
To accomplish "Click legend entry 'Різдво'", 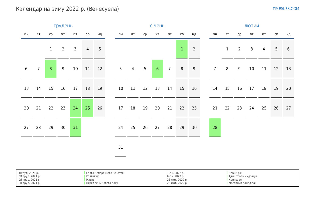I will (x=90, y=180).
